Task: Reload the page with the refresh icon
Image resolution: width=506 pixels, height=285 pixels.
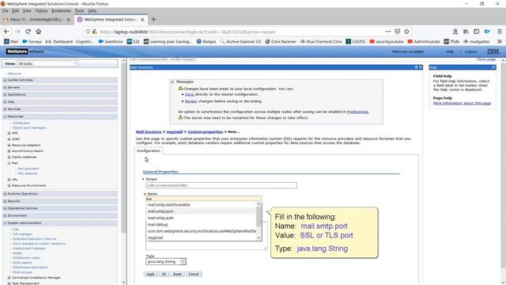Action: click(x=28, y=32)
